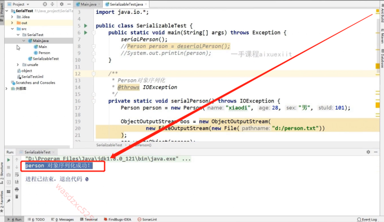Close the Main.java editor tab
Viewport: 384px width, 222px height.
pos(99,4)
